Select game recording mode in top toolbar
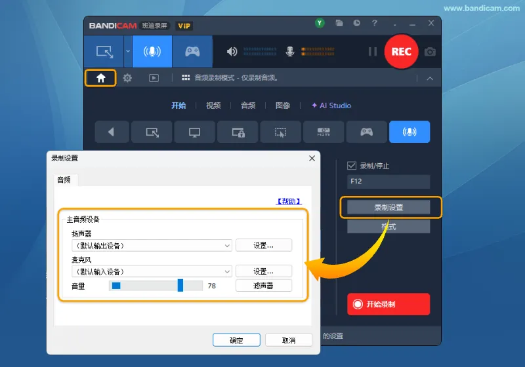This screenshot has width=525, height=367. point(192,52)
